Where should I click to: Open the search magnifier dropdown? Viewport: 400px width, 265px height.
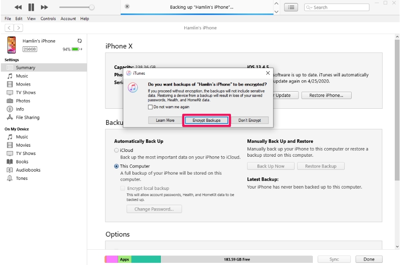(x=309, y=7)
